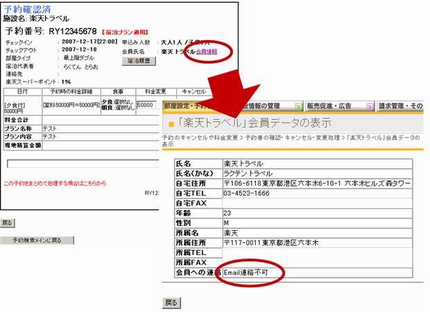
Task: Click 戻る button below reservation panel
Action: point(8,223)
